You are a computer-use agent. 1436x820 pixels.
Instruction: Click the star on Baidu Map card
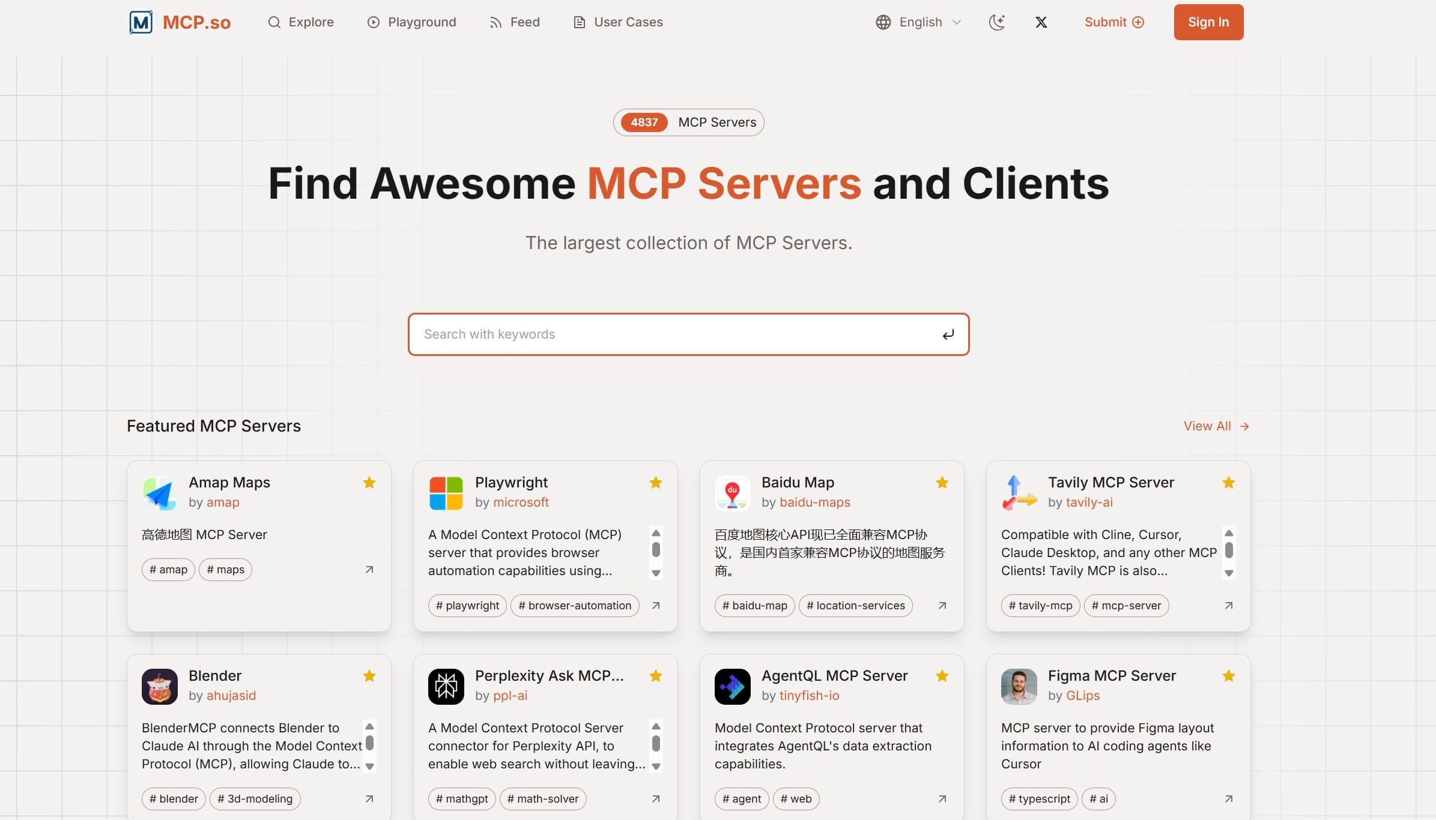[x=942, y=483]
